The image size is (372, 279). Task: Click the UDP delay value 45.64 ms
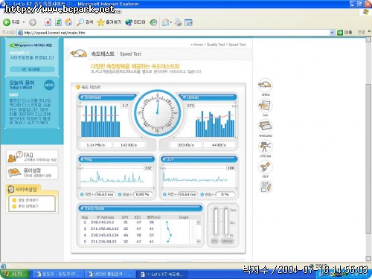[x=187, y=194]
